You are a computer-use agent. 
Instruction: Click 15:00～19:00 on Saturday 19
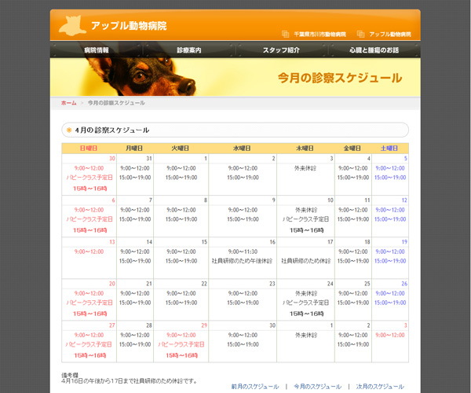[x=390, y=261]
